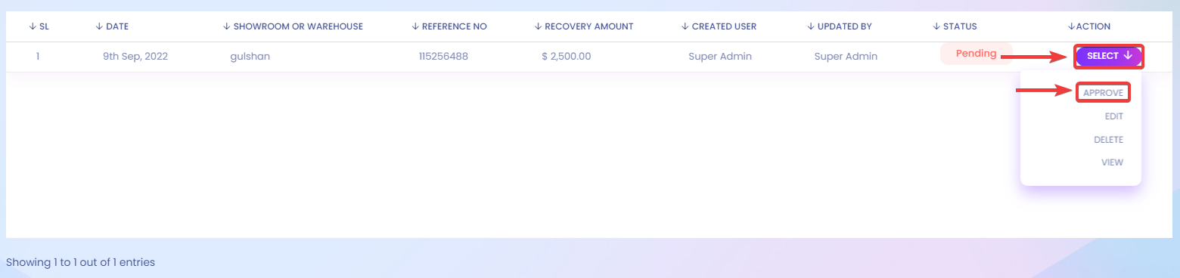Open the Select action dropdown

(x=1109, y=56)
